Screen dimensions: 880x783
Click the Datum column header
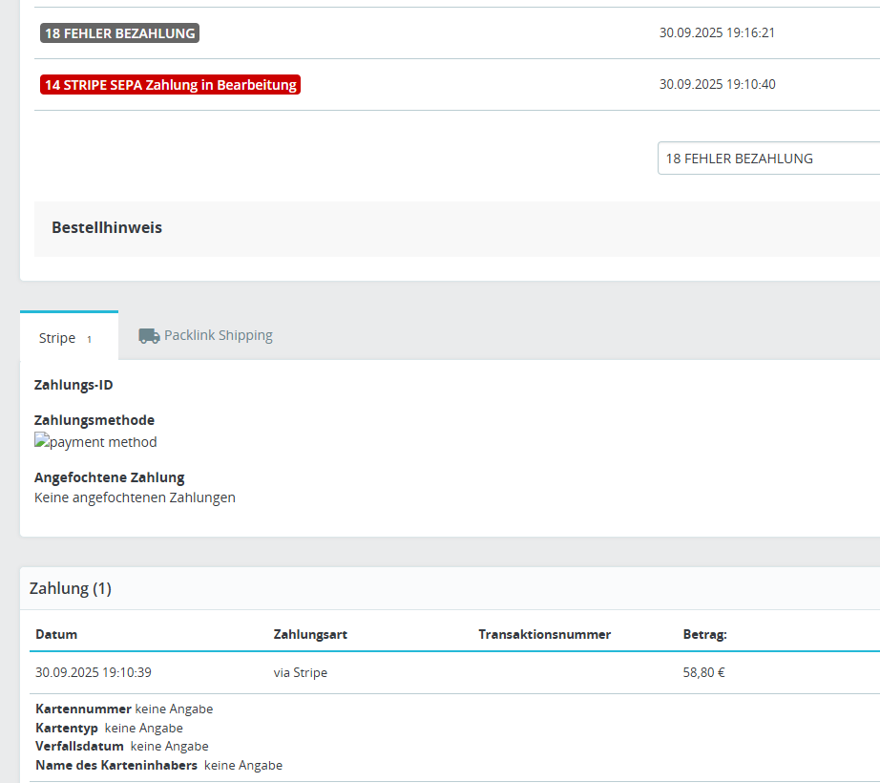56,634
